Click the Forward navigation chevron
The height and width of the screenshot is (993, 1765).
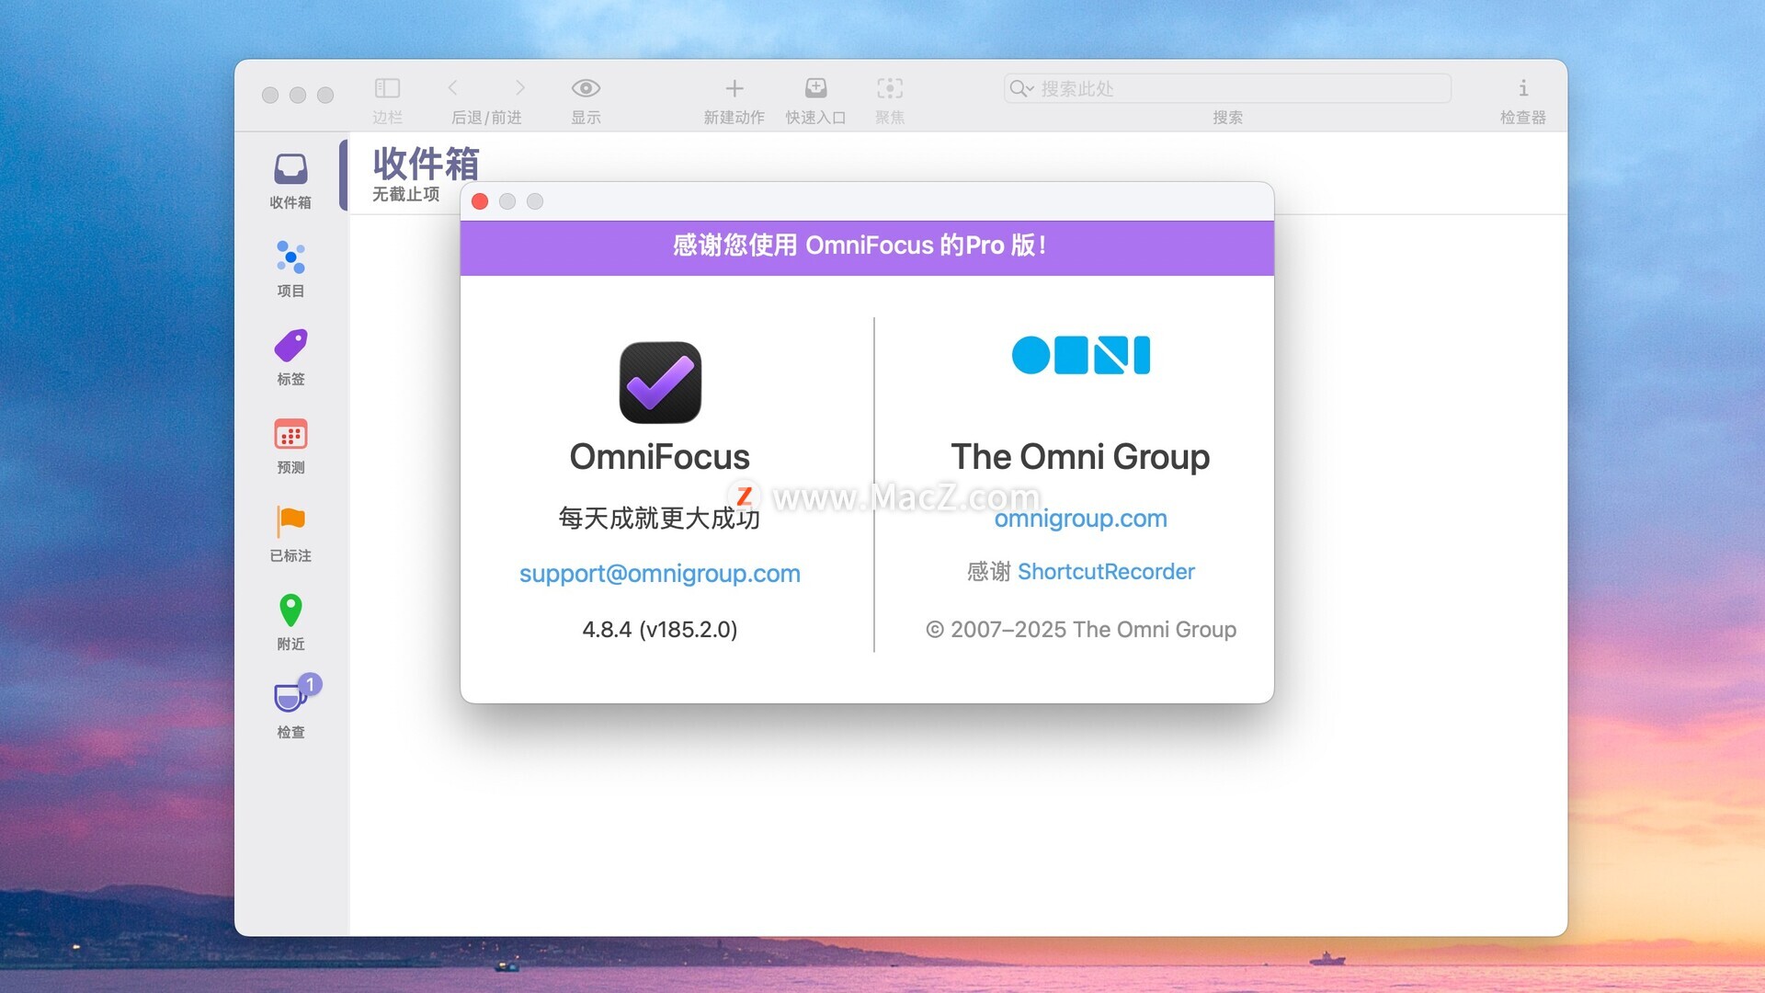click(520, 87)
